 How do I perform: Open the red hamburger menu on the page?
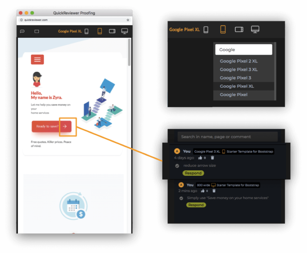pyautogui.click(x=37, y=59)
